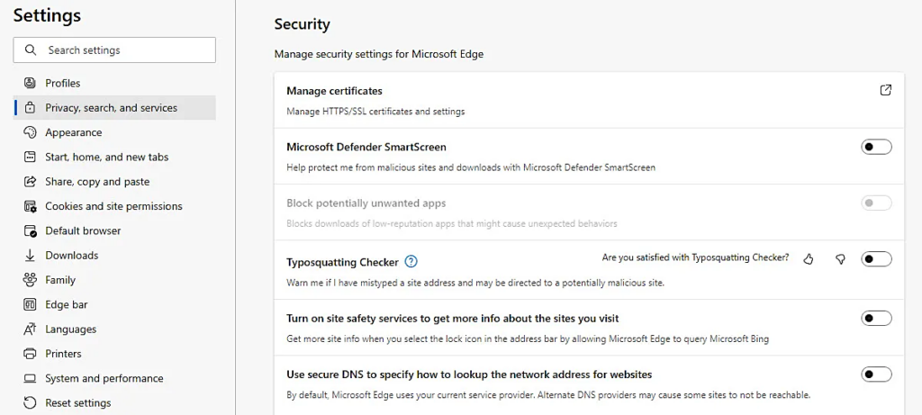Click the Downloads arrow icon in sidebar
Viewport: 922px width, 415px height.
tap(30, 255)
